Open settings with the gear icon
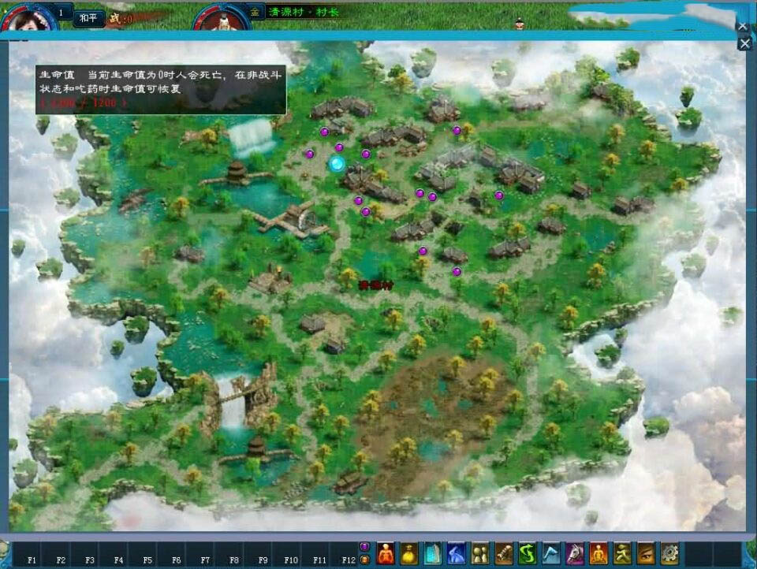Screen dimensions: 757x569 coord(669,553)
